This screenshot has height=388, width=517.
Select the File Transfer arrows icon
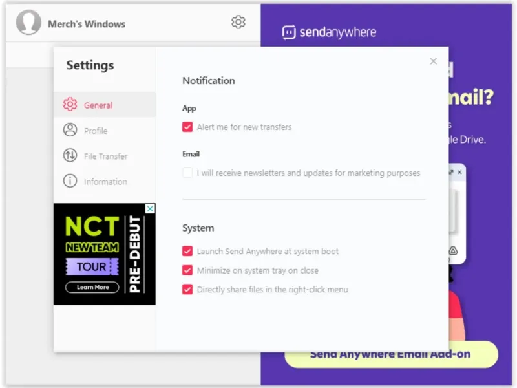[x=70, y=155]
